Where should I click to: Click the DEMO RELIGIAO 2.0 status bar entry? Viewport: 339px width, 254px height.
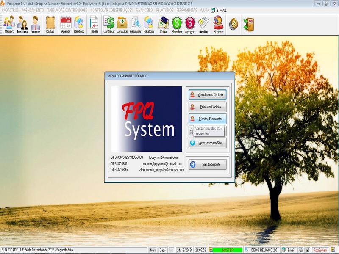264,250
